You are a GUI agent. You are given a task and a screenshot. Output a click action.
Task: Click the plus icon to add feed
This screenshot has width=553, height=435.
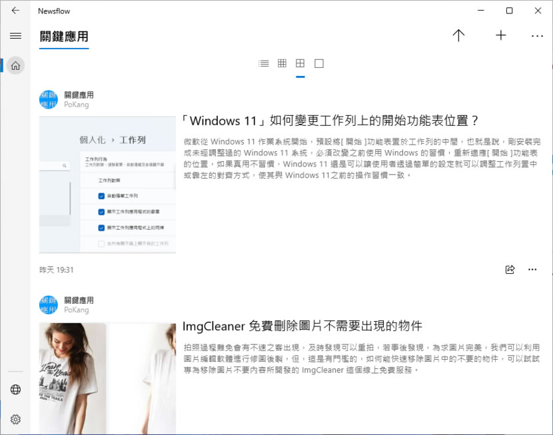click(x=501, y=36)
